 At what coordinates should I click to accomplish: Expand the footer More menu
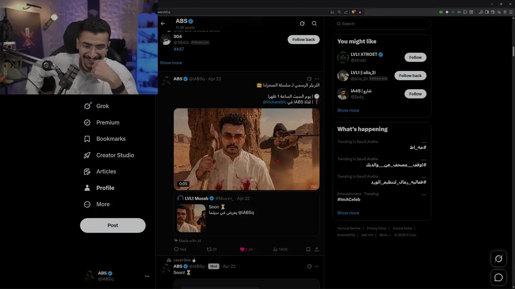click(385, 235)
